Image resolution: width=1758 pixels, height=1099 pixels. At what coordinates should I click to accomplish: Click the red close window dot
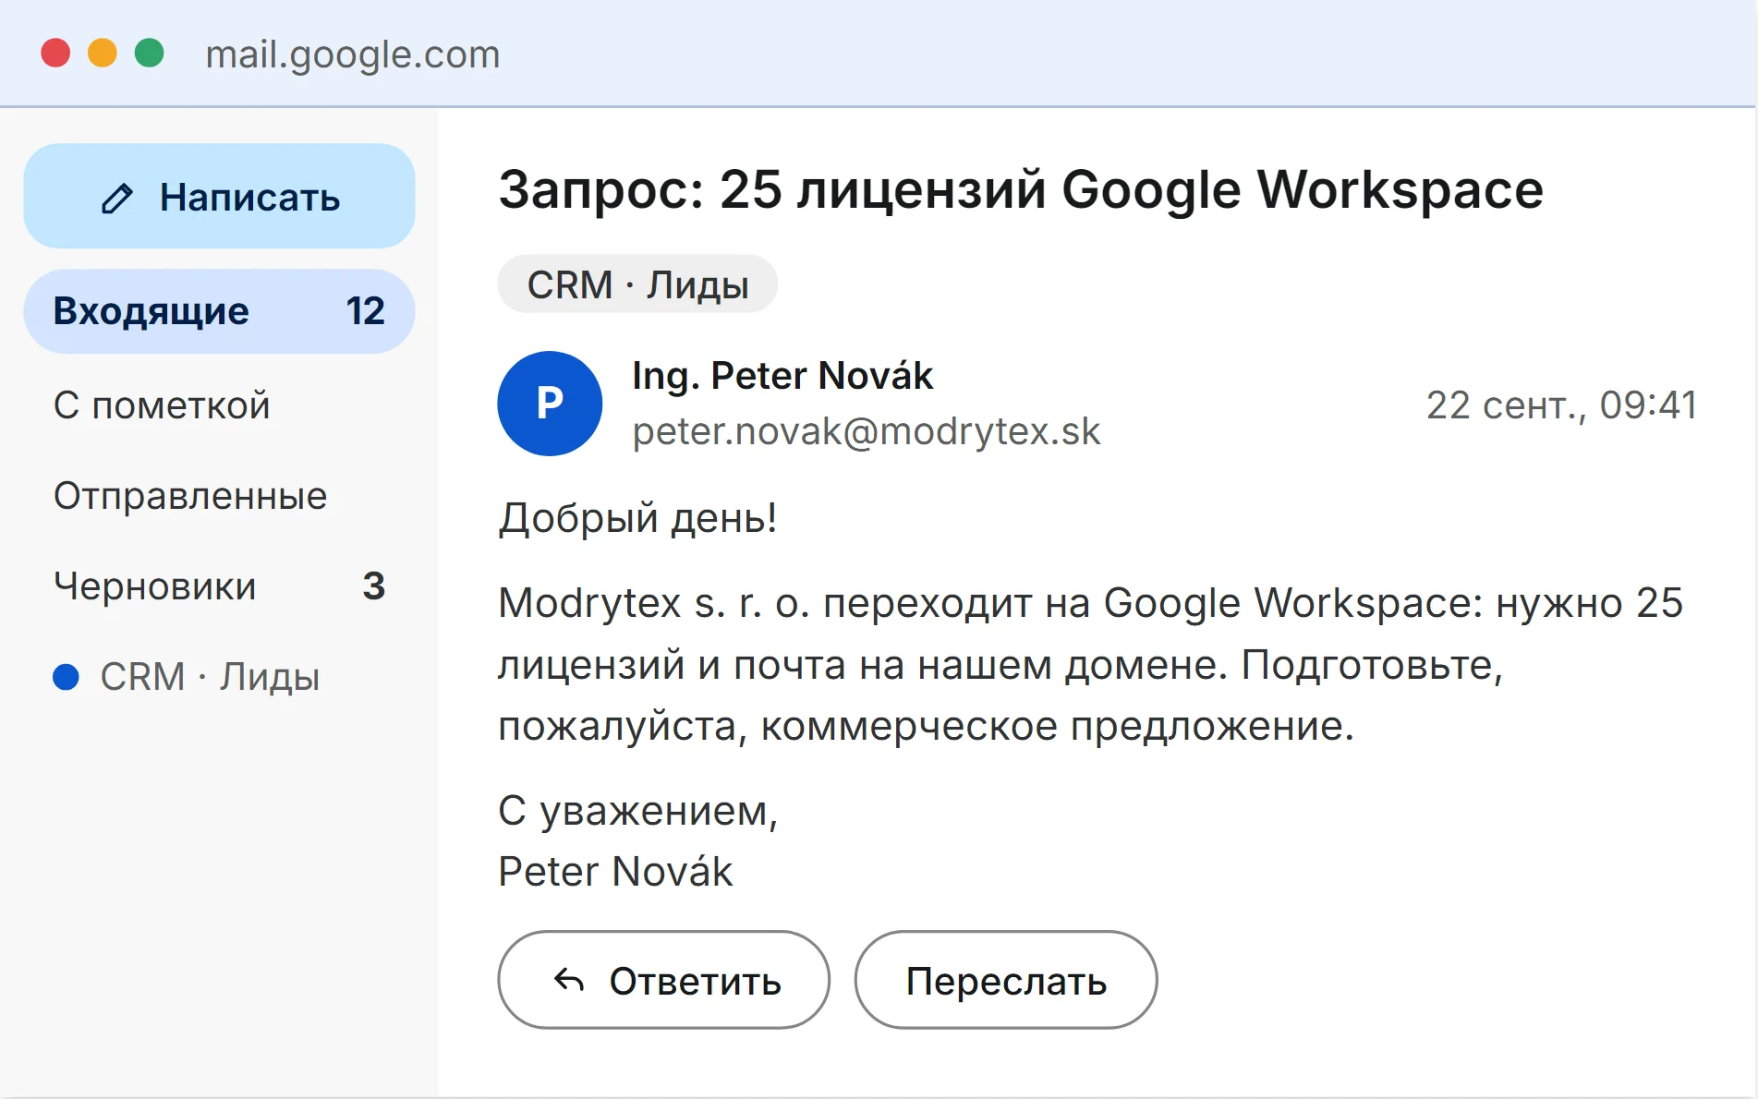pos(56,53)
